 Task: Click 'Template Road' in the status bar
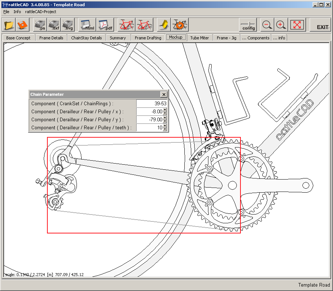pyautogui.click(x=314, y=285)
